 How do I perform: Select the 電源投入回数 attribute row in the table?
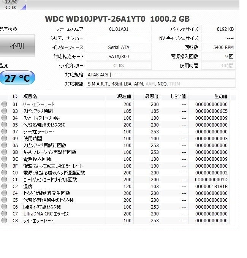coord(115,159)
